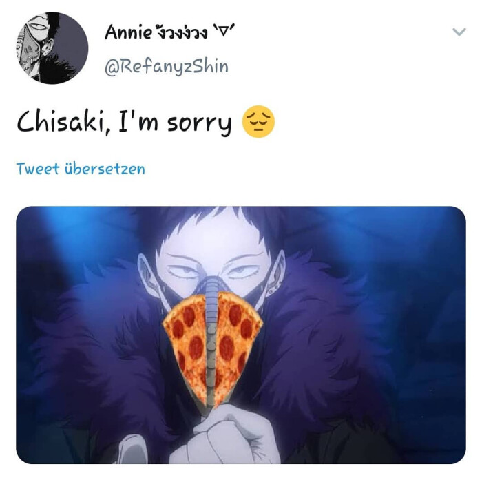Click the Thai text in display name
Screen dimensions: 482x482
coord(180,32)
